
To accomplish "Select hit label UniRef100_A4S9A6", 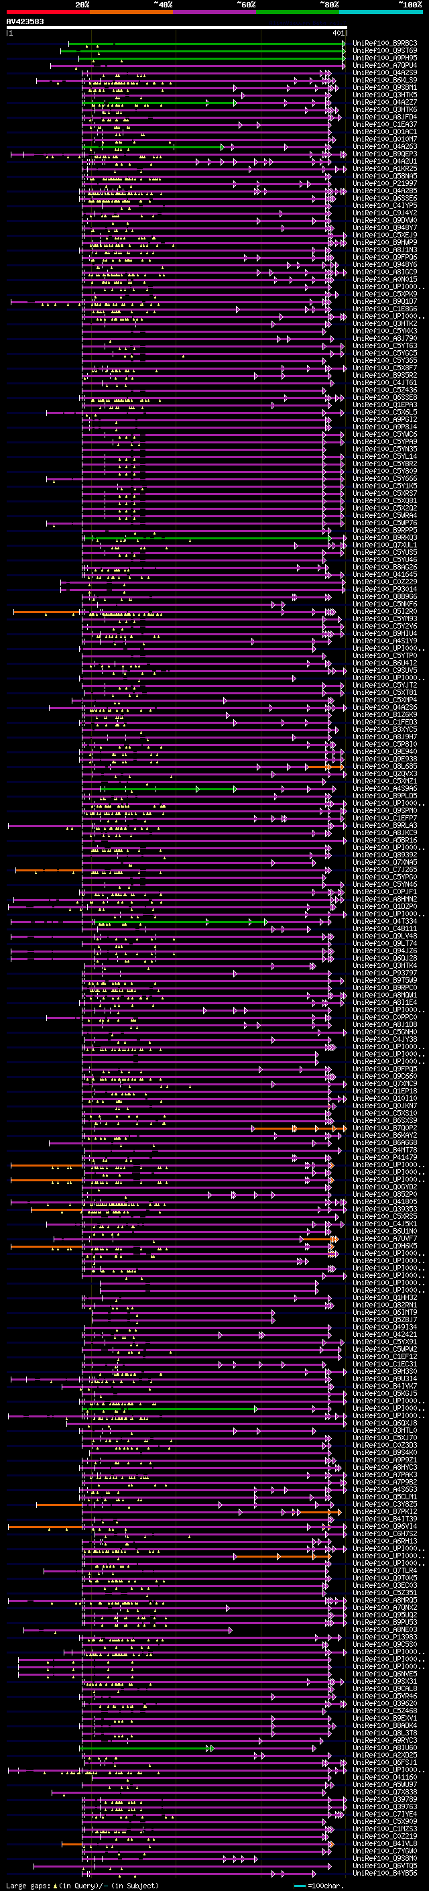I will pyautogui.click(x=385, y=788).
